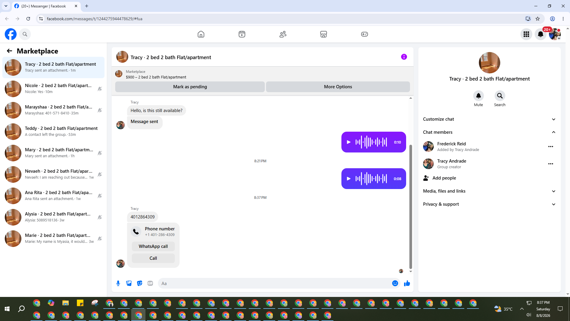This screenshot has height=321, width=570.
Task: Choose a sticker from the sticker icon
Action: click(140, 283)
